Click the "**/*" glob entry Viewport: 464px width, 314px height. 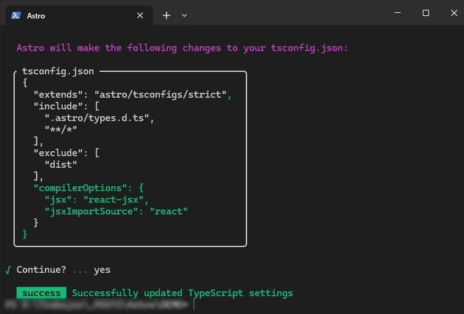[x=61, y=130]
